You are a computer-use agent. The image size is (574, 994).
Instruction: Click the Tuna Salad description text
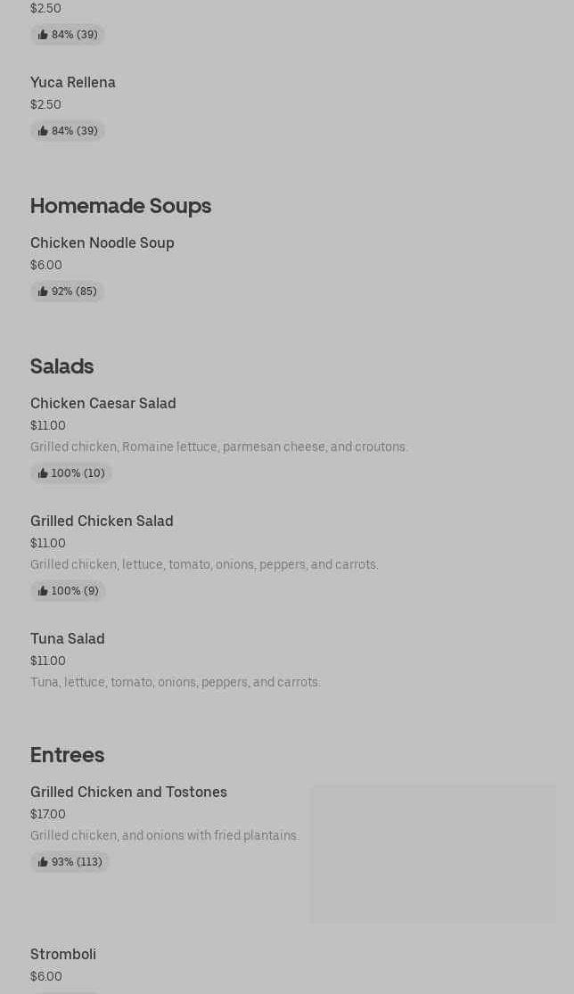176,682
